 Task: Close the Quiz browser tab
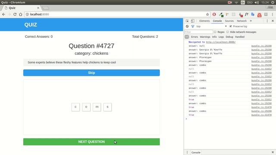point(38,8)
